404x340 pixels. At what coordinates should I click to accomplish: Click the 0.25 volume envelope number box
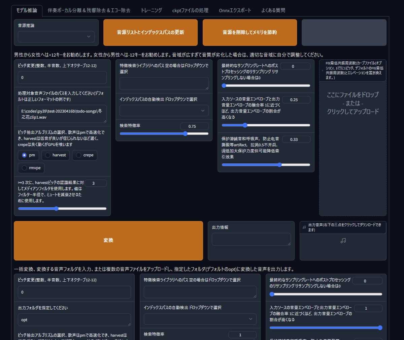(x=296, y=100)
